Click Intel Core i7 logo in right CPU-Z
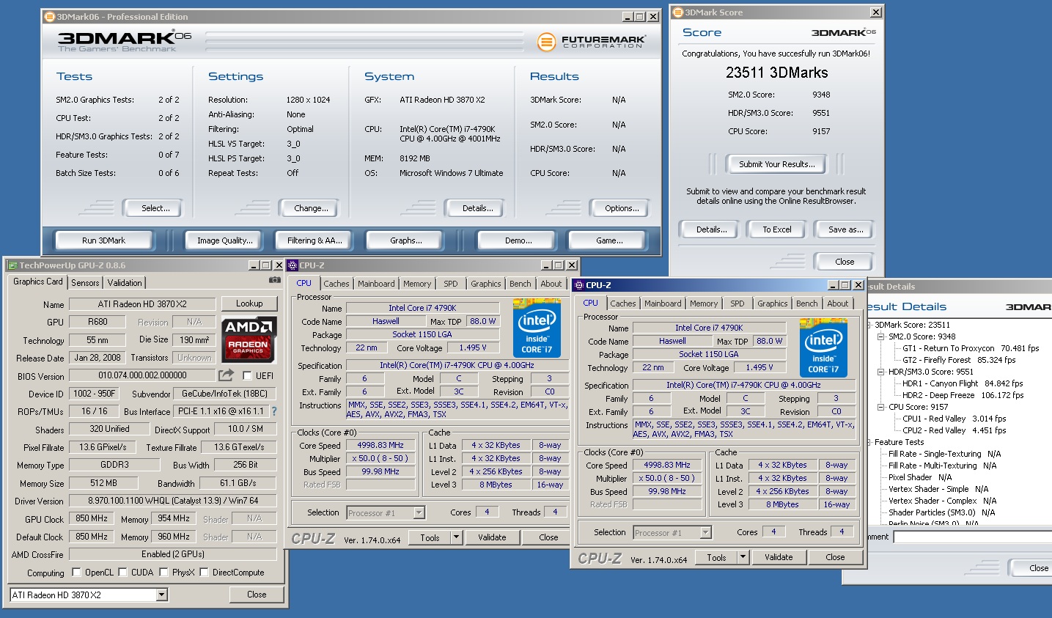This screenshot has height=618, width=1052. point(823,347)
